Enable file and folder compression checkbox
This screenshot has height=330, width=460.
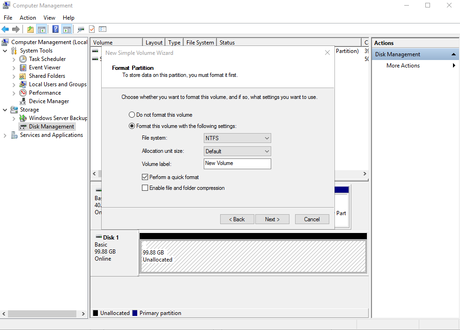[x=145, y=188]
